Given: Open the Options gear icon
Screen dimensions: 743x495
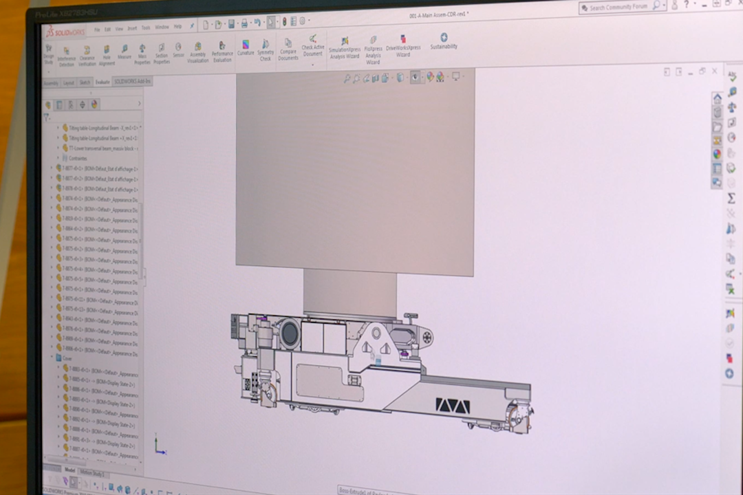Looking at the screenshot, I should tap(302, 21).
